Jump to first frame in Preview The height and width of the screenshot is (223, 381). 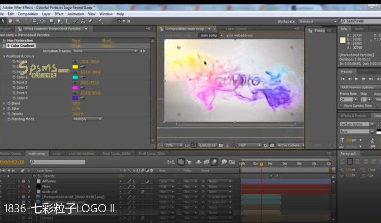click(343, 79)
